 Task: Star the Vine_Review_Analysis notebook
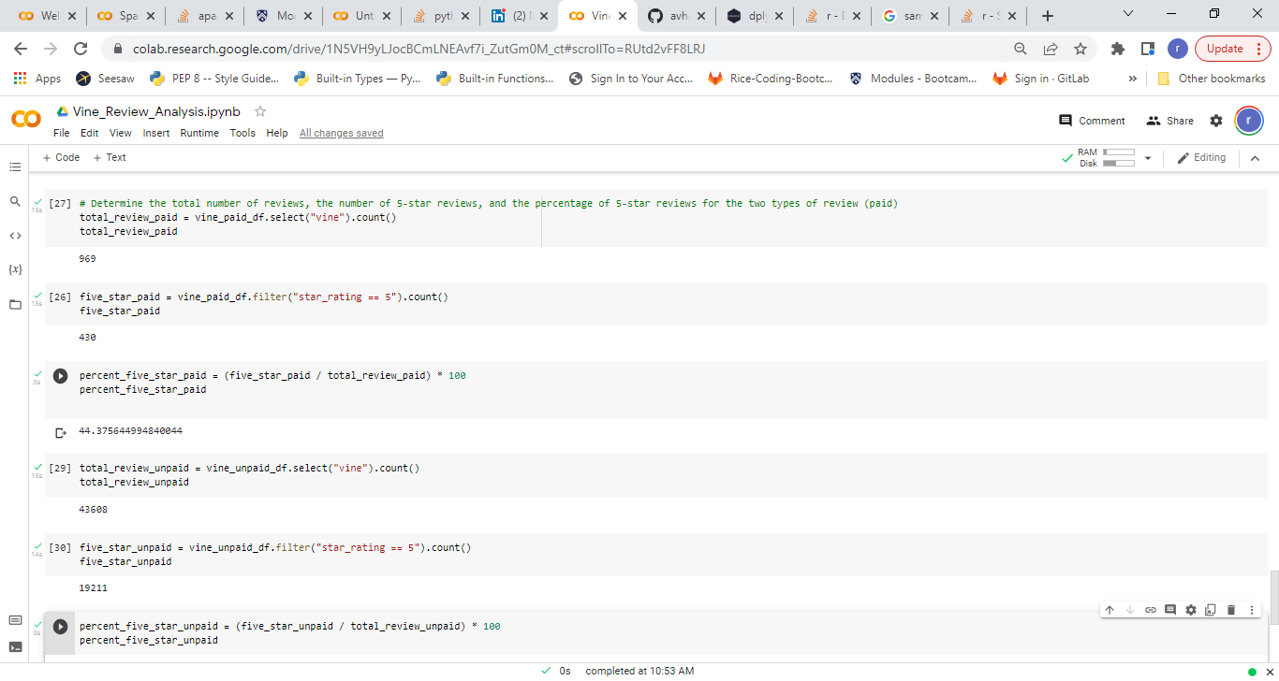259,110
